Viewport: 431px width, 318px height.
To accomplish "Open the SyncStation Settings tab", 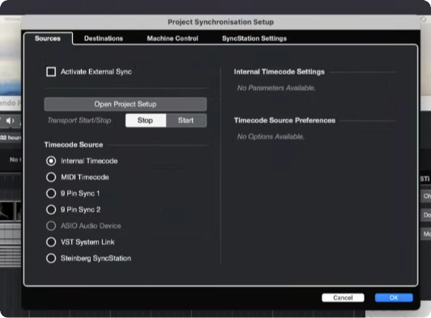I will pyautogui.click(x=254, y=39).
